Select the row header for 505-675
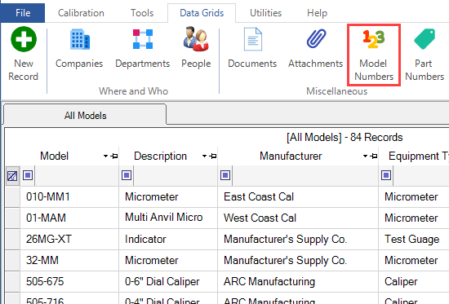Viewport: 449px width, 304px height. (x=12, y=281)
